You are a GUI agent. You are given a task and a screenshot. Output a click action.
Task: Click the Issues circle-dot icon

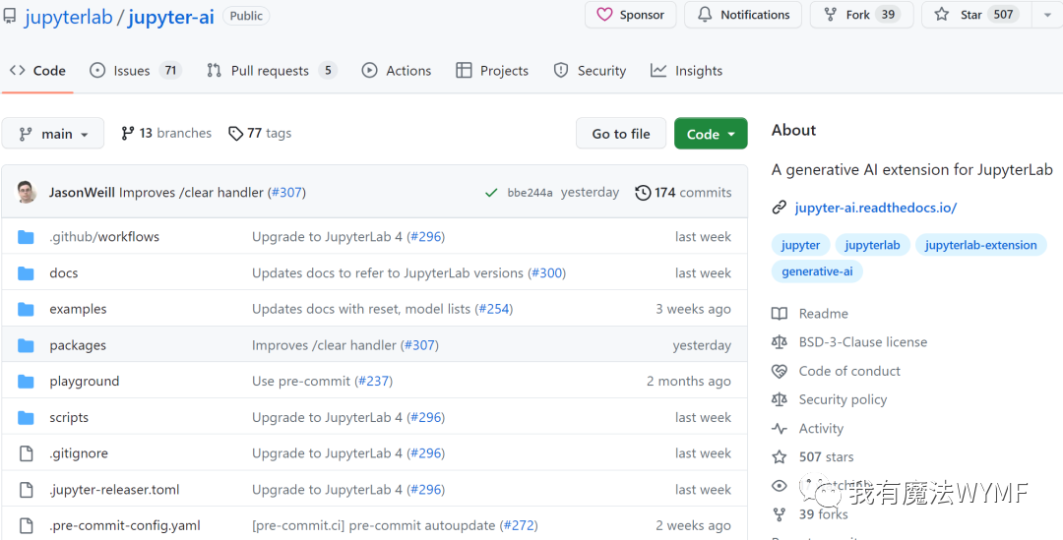coord(97,71)
